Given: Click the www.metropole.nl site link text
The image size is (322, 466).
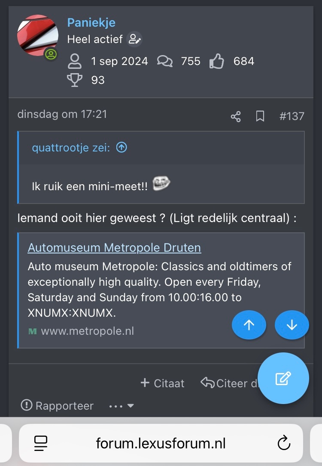Looking at the screenshot, I should [x=87, y=331].
